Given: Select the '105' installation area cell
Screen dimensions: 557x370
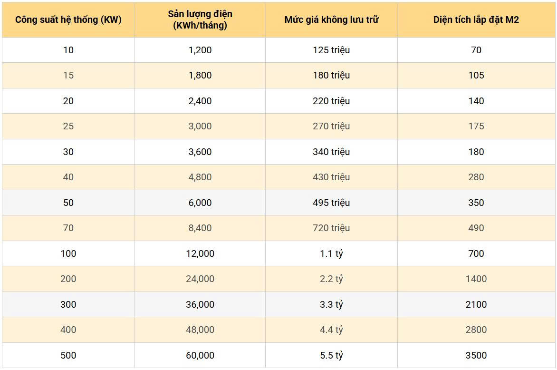Looking at the screenshot, I should (x=476, y=75).
